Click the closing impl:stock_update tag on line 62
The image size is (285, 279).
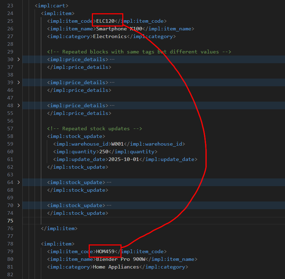click(78, 167)
